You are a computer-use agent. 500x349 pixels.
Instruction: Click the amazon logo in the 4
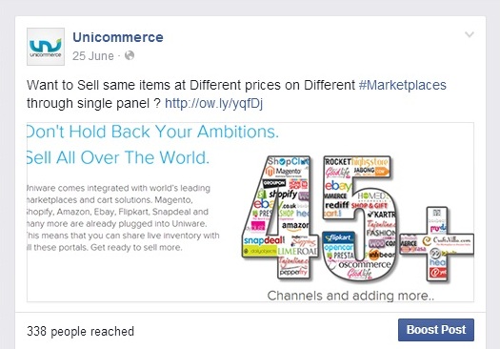(x=295, y=225)
